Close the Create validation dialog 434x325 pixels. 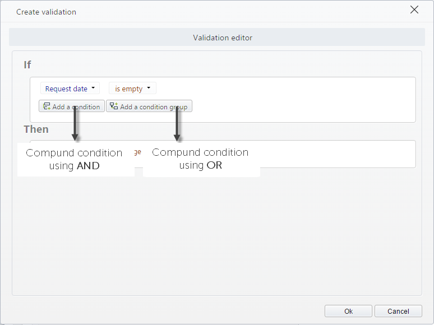pos(414,10)
